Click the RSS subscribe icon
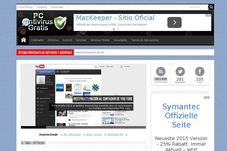 click(161, 71)
